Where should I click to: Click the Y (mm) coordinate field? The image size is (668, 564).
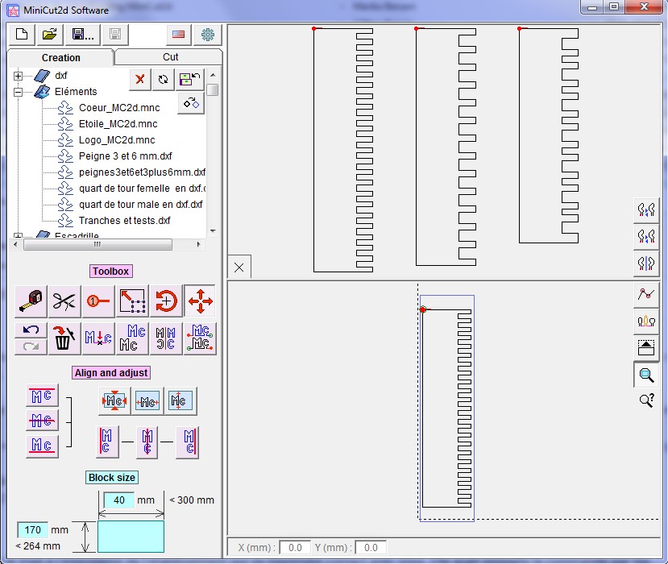[x=371, y=547]
